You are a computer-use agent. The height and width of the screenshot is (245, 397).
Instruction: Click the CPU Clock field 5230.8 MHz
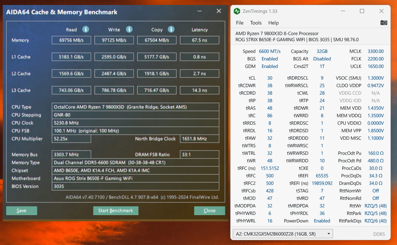(135, 123)
